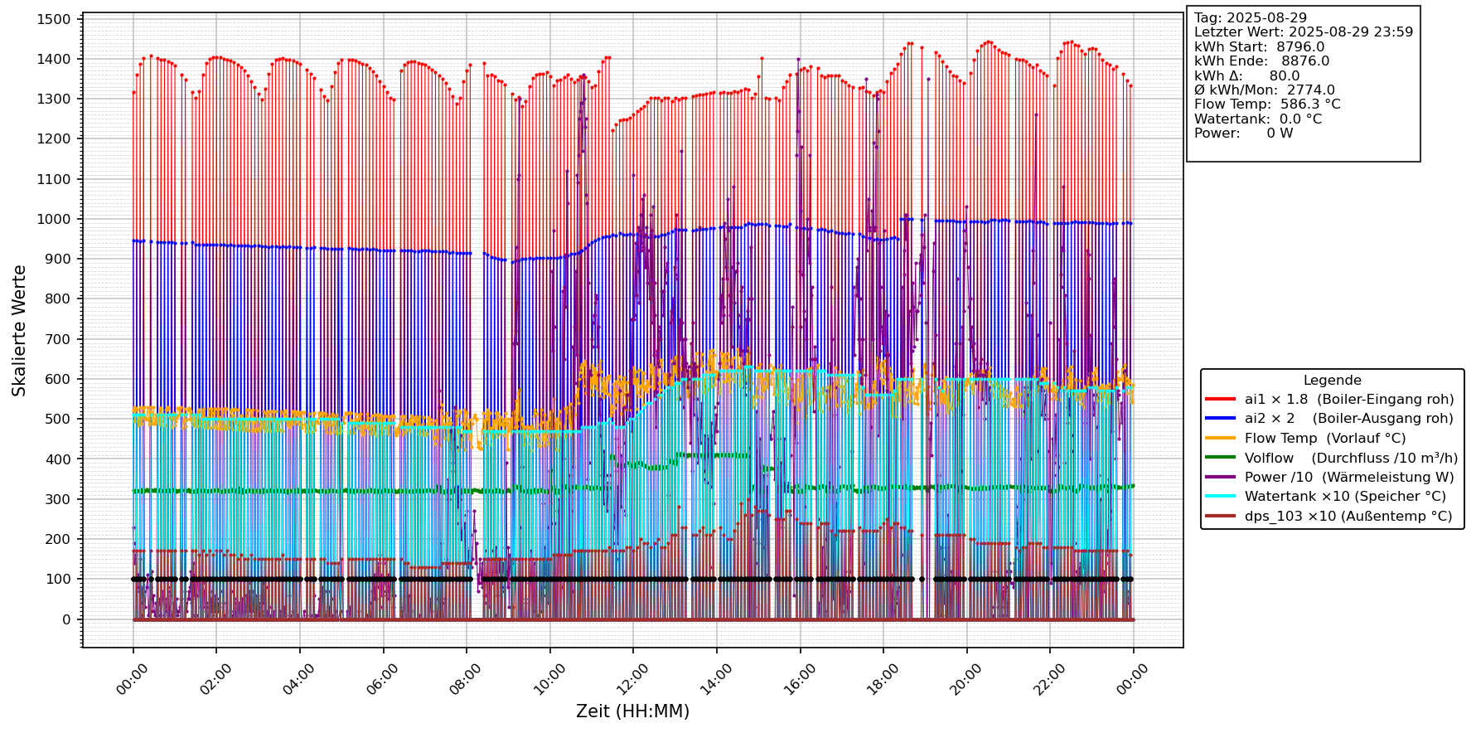Click the 'Zeit (HH:MM)' x-axis title
The height and width of the screenshot is (733, 1476).
tap(632, 711)
